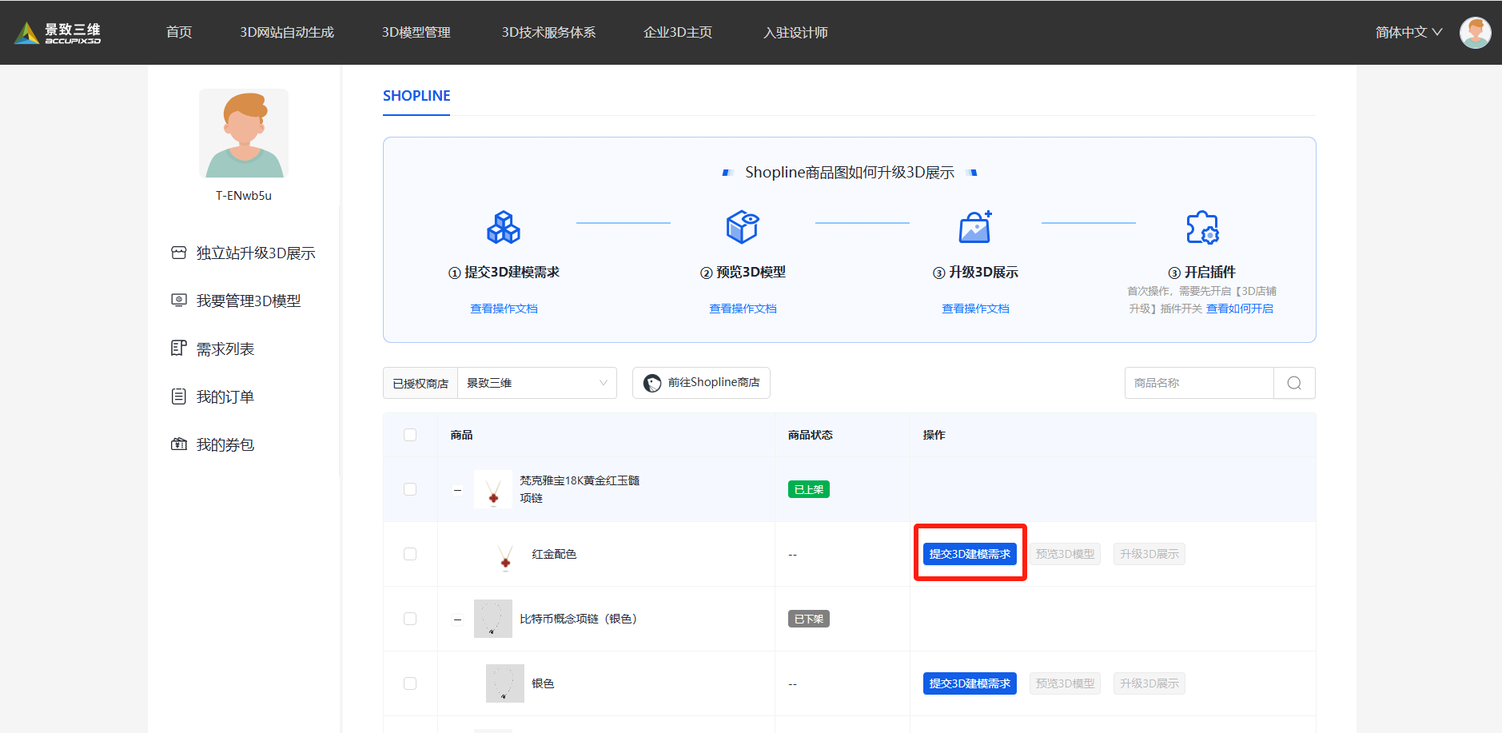Open 企业3D主页 navigation item
Viewport: 1502px width, 733px height.
[x=678, y=33]
